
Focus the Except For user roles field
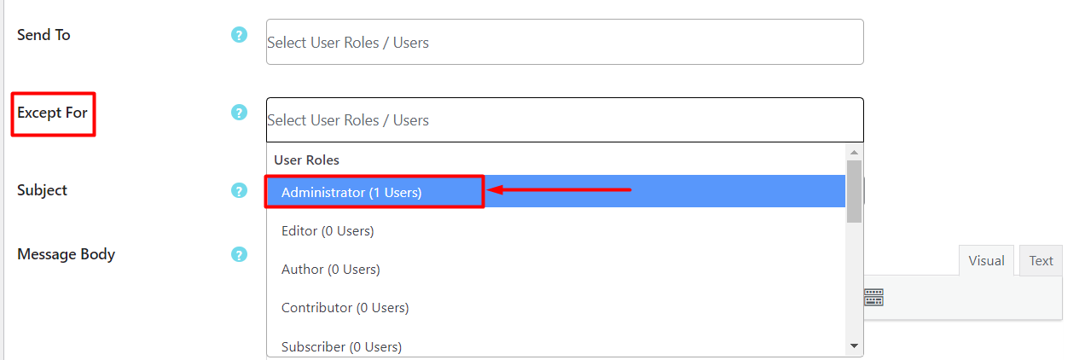[x=565, y=119]
